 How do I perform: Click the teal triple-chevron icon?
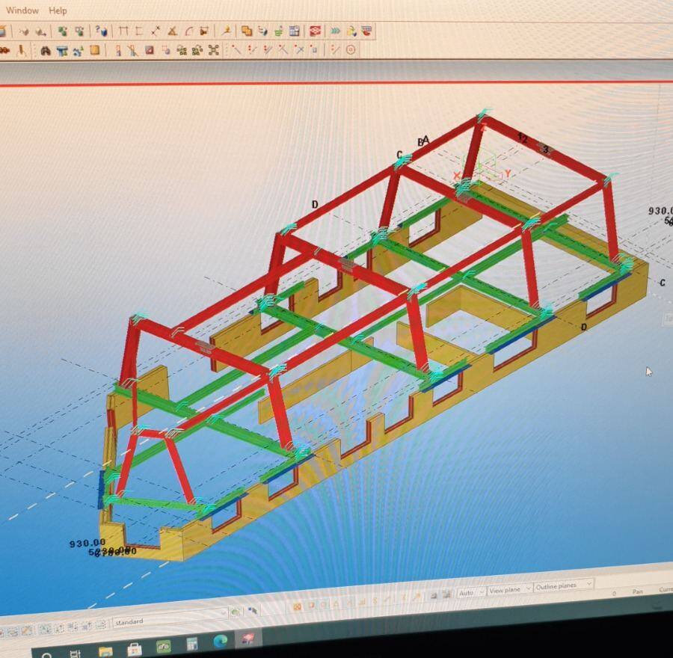(x=336, y=31)
